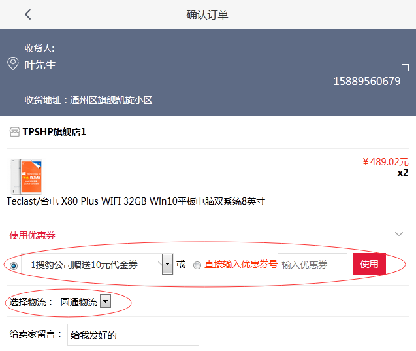Click the 输入优惠券 code input field
Viewport: 416px width, 351px height.
click(x=312, y=264)
